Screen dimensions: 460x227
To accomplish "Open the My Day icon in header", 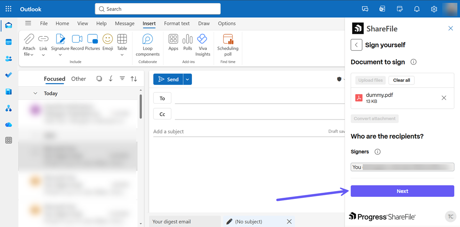I will (x=399, y=9).
